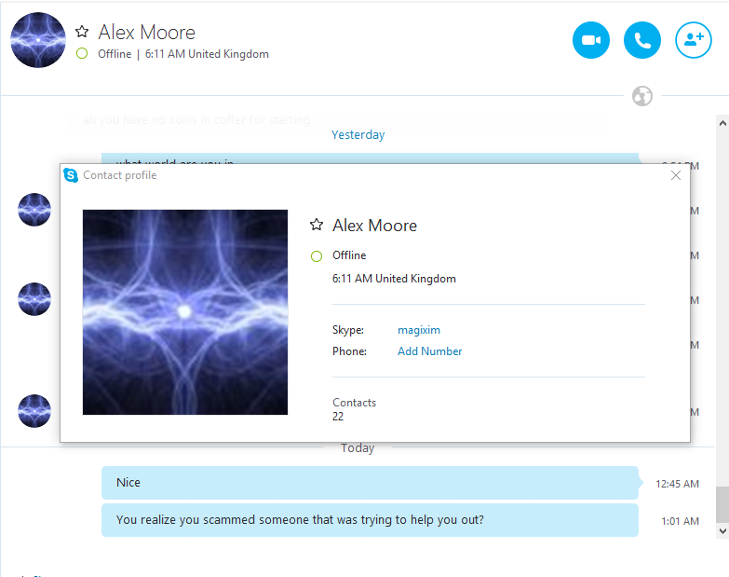The width and height of the screenshot is (729, 577).
Task: Click the scrollbar down arrow
Action: 722,531
